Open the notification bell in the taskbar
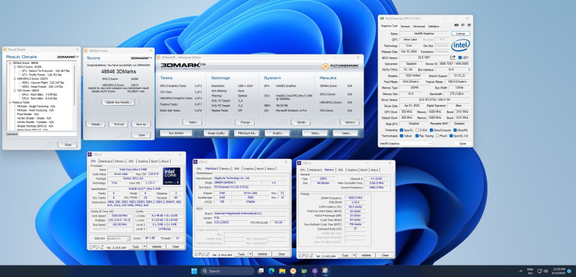The image size is (576, 277). coord(569,271)
